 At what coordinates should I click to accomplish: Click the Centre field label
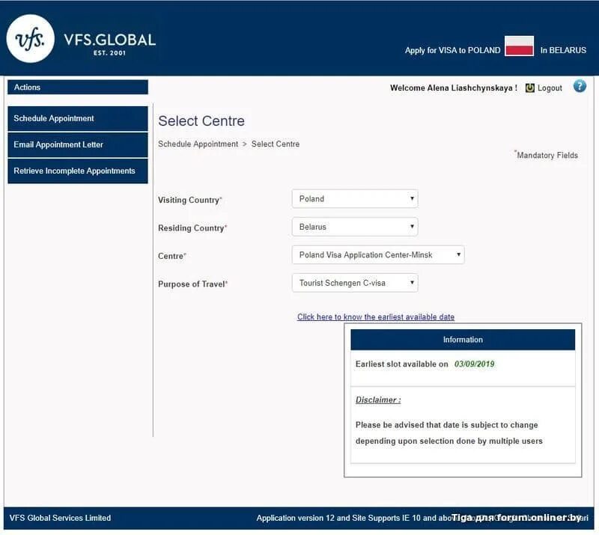[x=172, y=256]
